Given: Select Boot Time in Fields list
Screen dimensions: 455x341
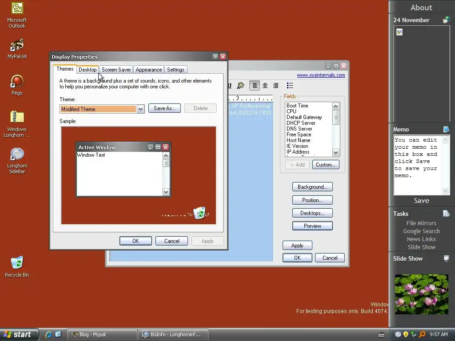Looking at the screenshot, I should pyautogui.click(x=297, y=106).
